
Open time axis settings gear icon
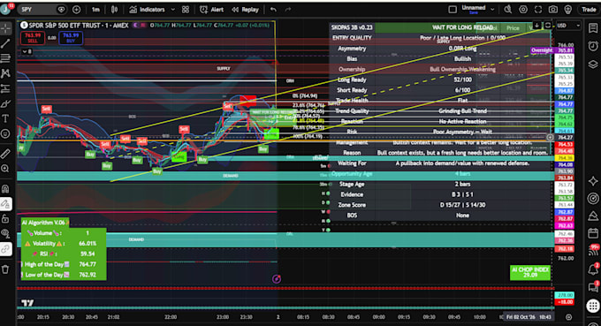569,317
